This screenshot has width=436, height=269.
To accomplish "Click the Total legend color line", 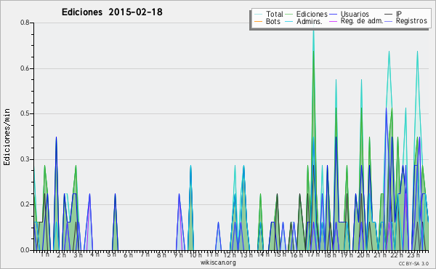I will point(258,15).
